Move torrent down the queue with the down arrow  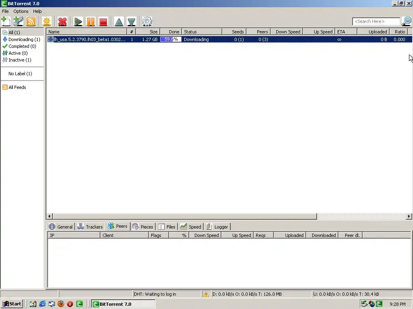click(x=131, y=21)
